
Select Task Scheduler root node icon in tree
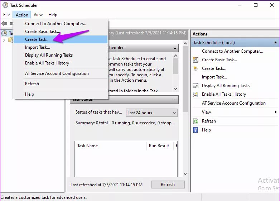pos(4,33)
